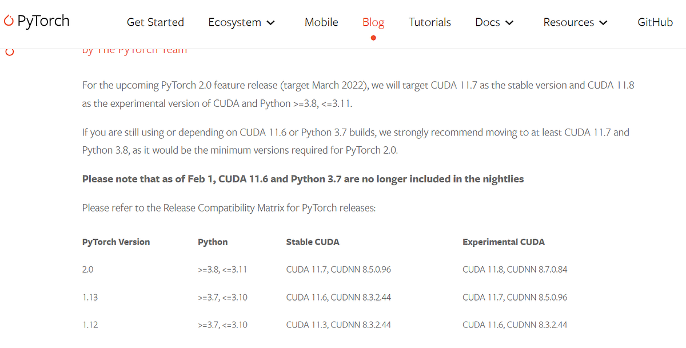Screen dimensions: 686x348
Task: Expand the Docs dropdown chevron
Action: 509,23
